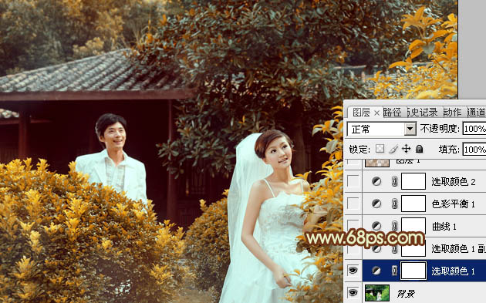Select the 曲线 1 layer name
The image size is (486, 303).
pyautogui.click(x=444, y=227)
